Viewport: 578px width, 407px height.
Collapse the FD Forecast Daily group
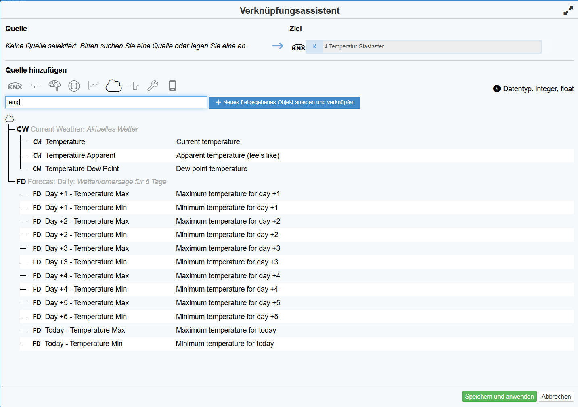[21, 182]
